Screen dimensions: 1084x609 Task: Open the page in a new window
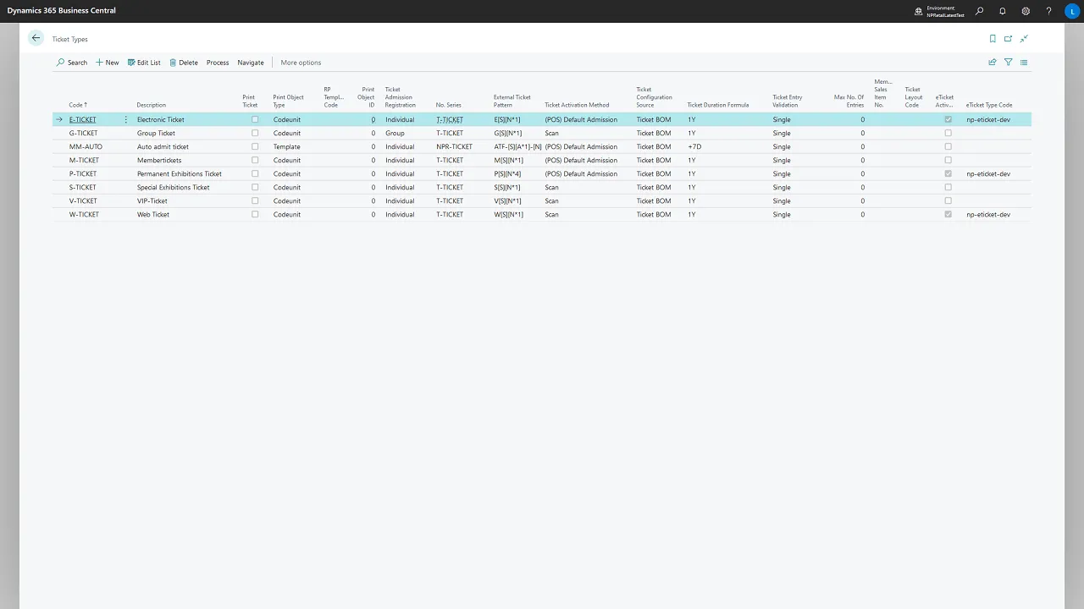tap(1008, 39)
